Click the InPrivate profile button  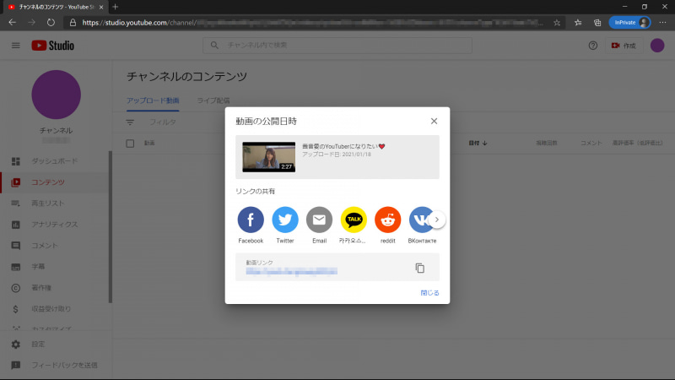click(x=629, y=23)
